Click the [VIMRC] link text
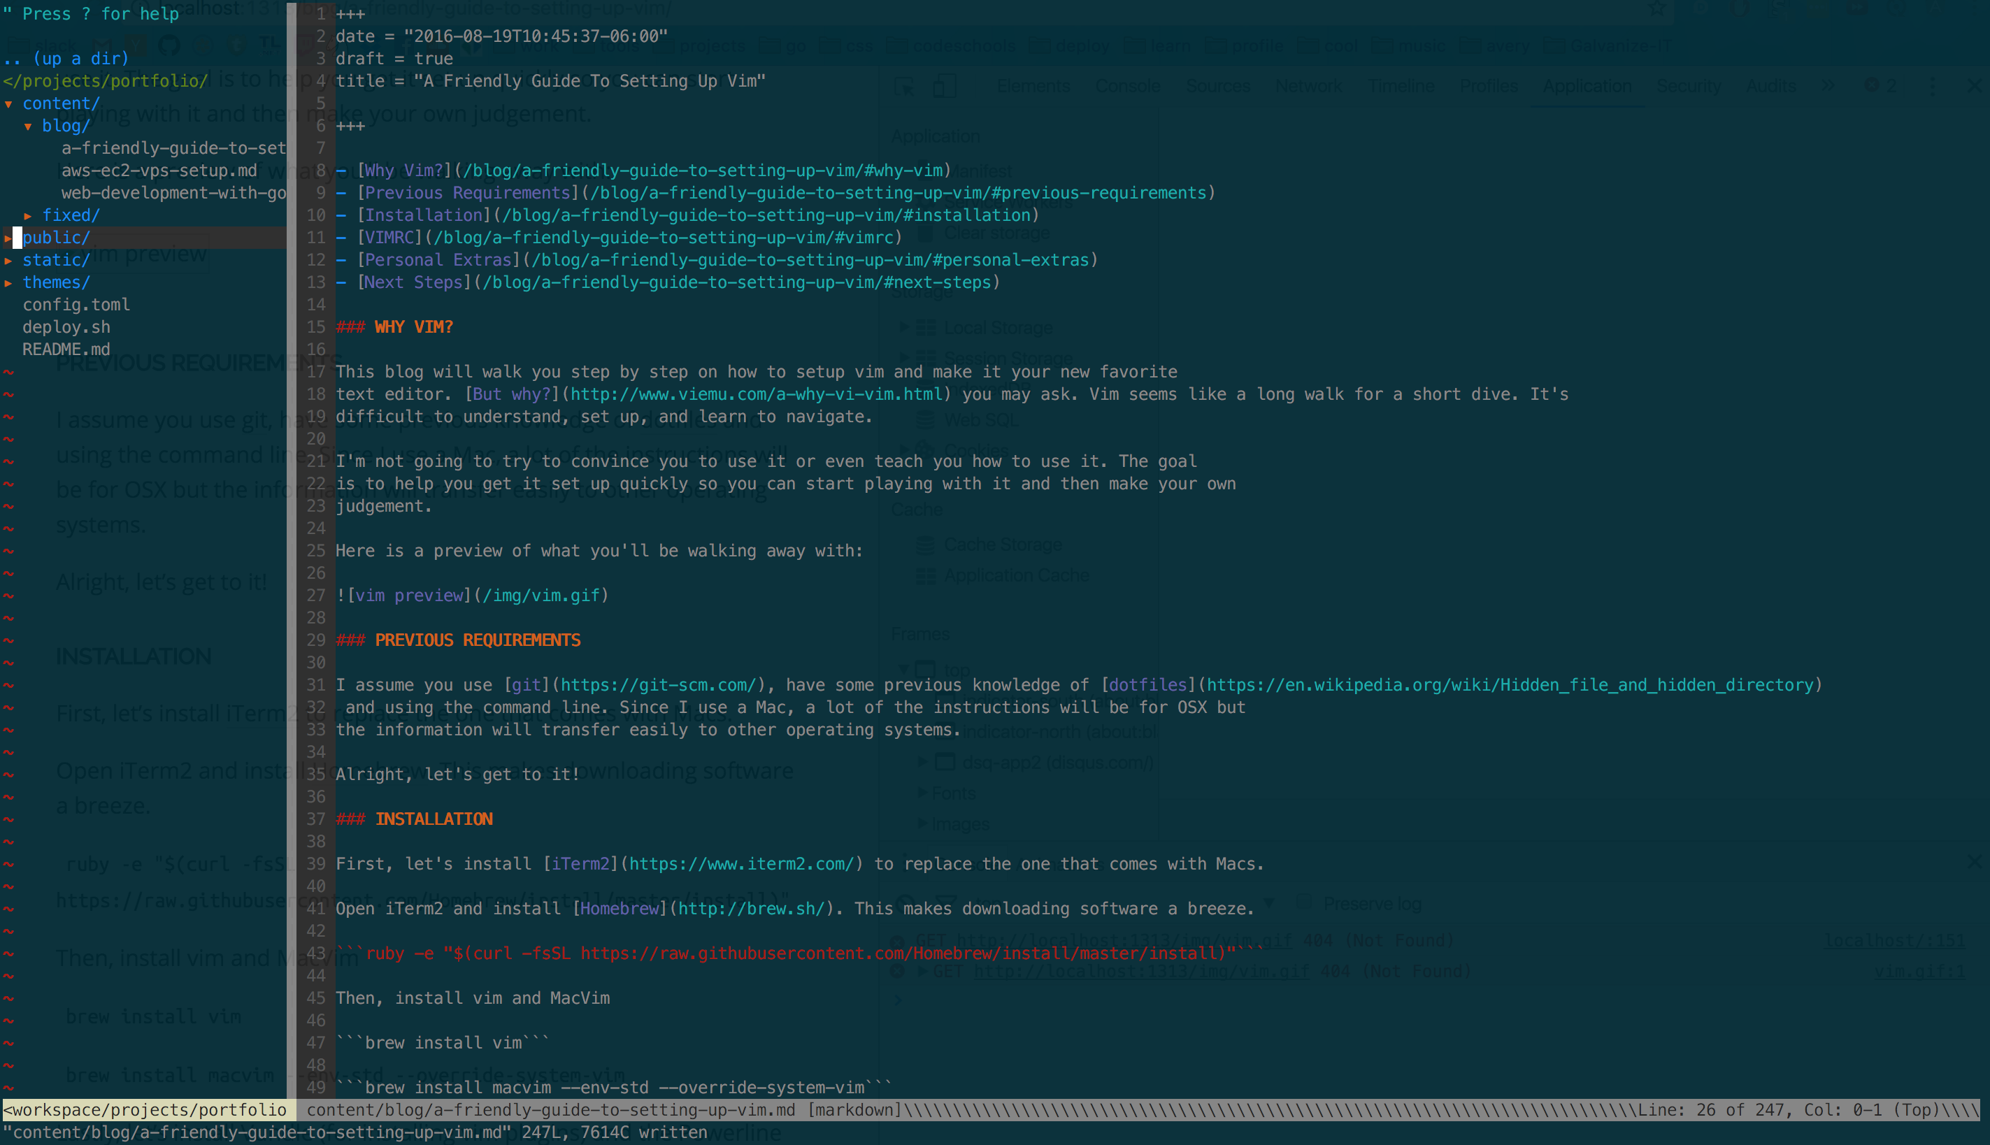The width and height of the screenshot is (1990, 1145). coord(389,238)
